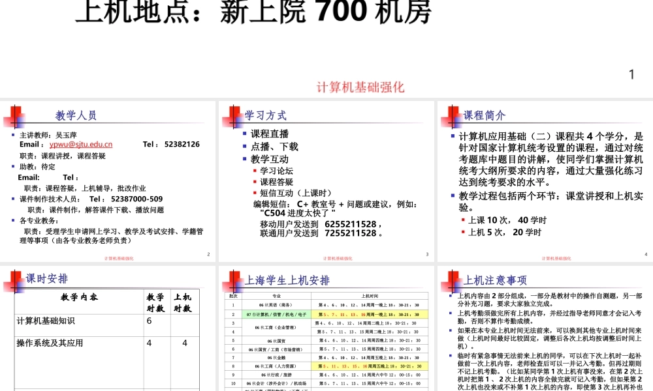Image resolution: width=653 pixels, height=391 pixels.
Task: Click page number 1 on the title slide
Action: pyautogui.click(x=631, y=74)
